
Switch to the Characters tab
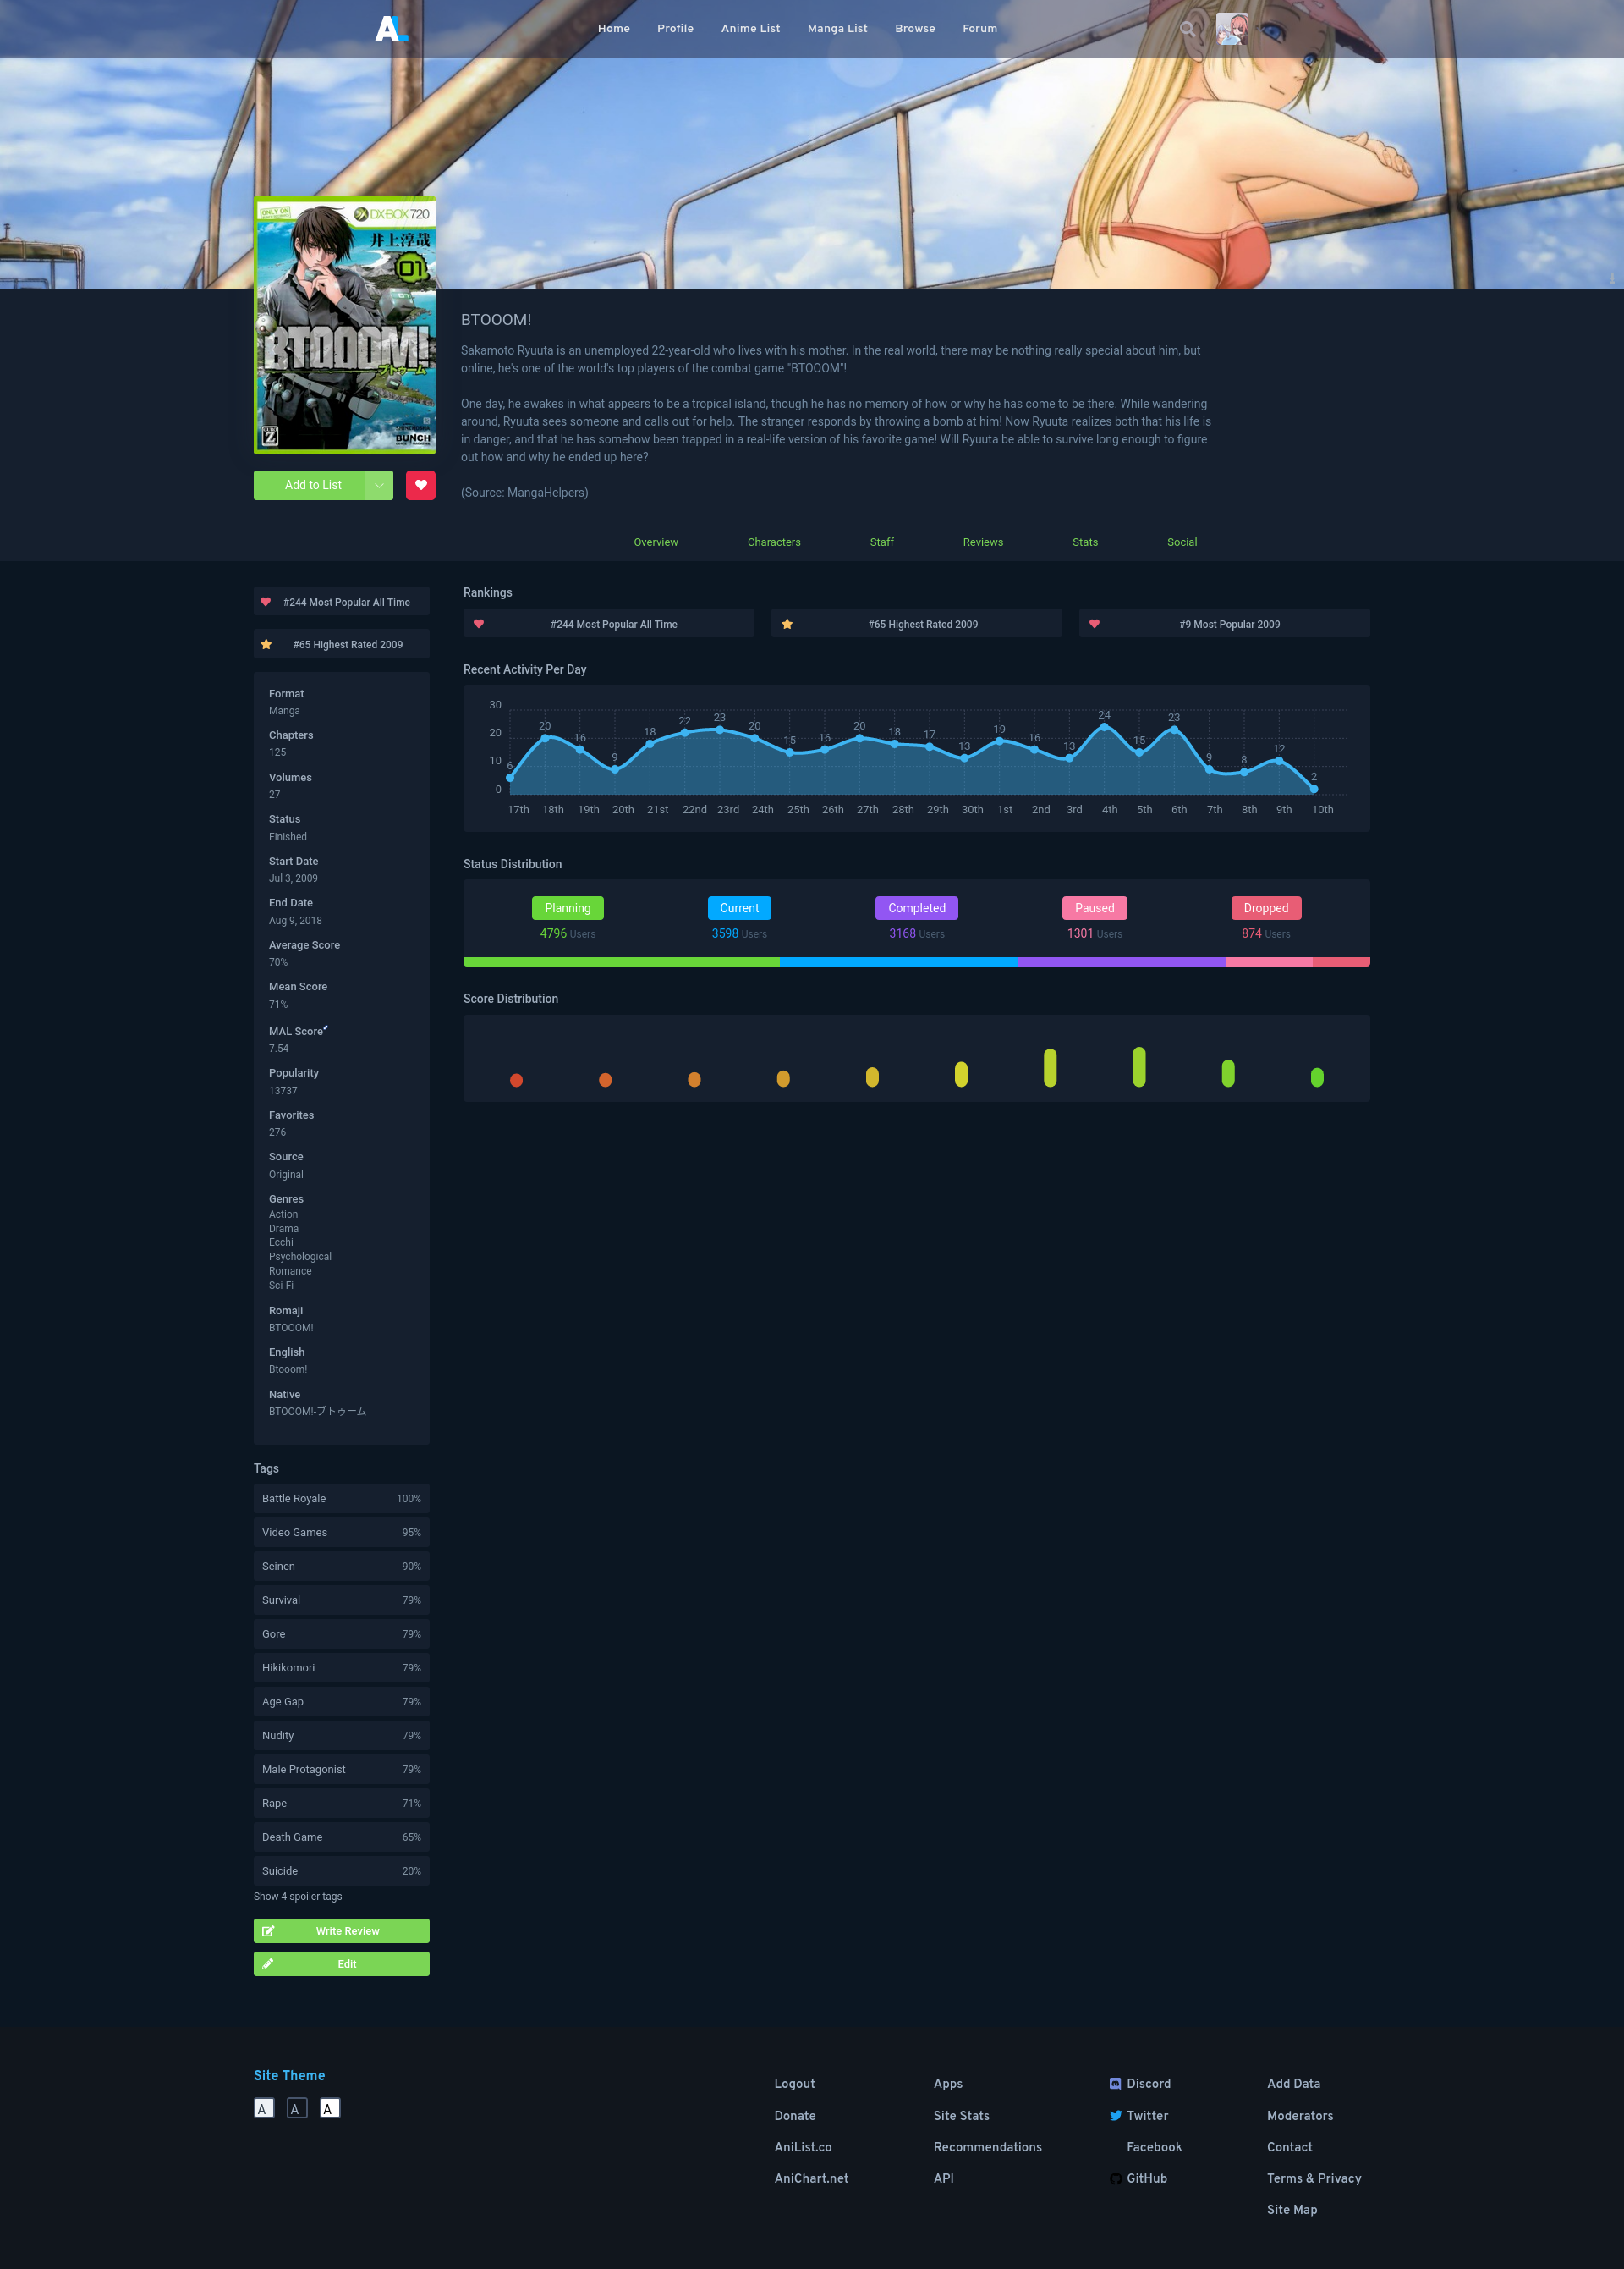click(x=773, y=542)
